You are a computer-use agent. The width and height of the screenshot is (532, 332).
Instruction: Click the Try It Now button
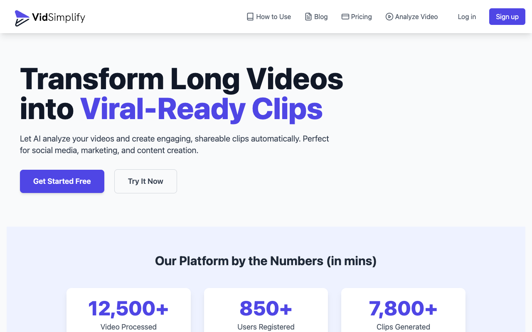click(145, 181)
